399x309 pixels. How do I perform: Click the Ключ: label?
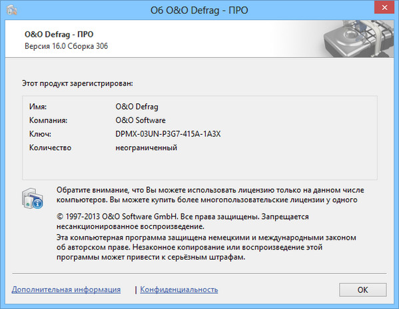pyautogui.click(x=40, y=134)
